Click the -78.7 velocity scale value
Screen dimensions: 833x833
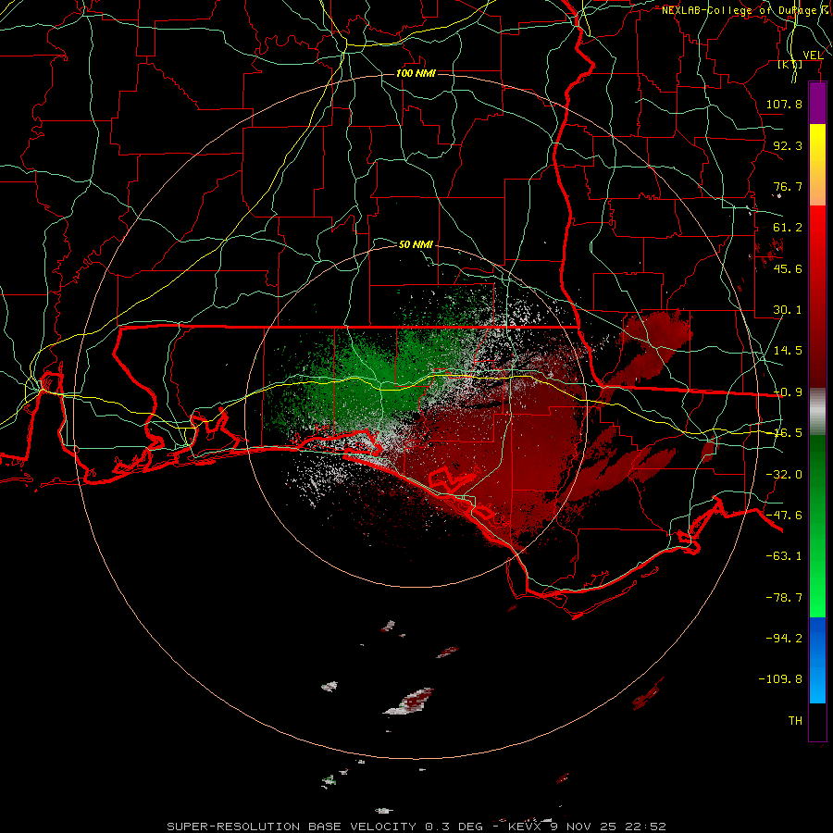tap(784, 598)
